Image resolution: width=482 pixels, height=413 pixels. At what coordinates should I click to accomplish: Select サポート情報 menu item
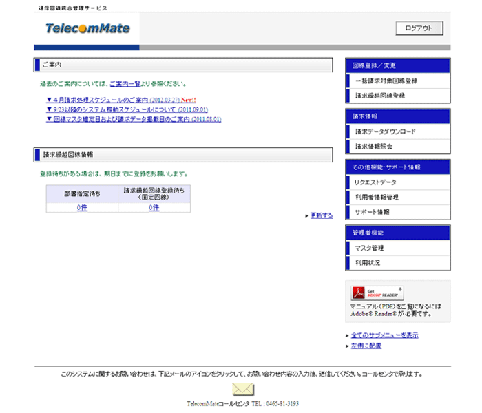(x=398, y=212)
